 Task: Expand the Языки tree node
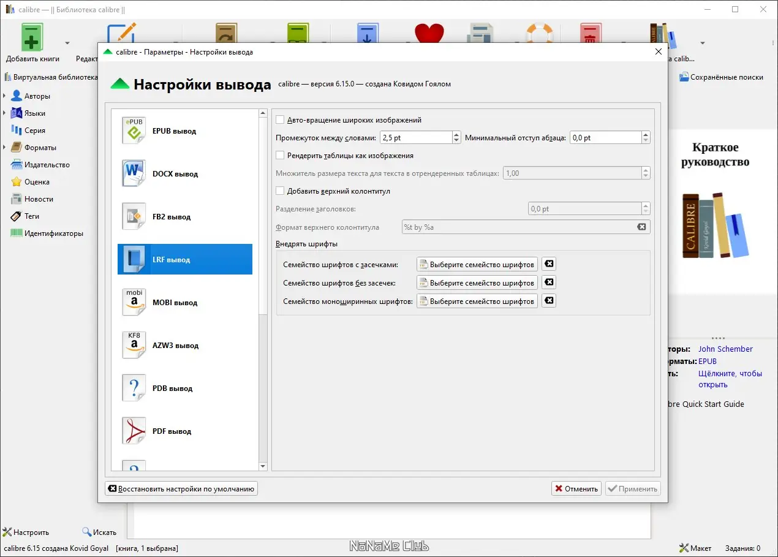click(x=5, y=113)
